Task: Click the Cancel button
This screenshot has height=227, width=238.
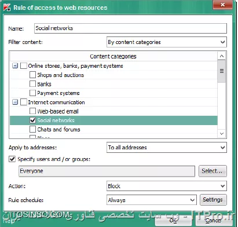Action: pos(213,221)
